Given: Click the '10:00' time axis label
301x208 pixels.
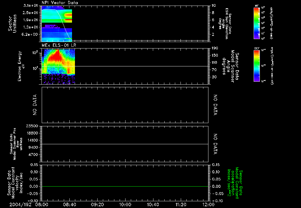Looking at the screenshot, I should click(125, 204).
